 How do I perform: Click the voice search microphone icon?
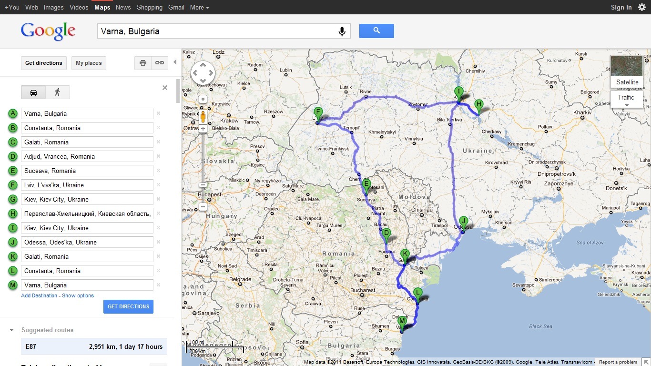click(342, 31)
